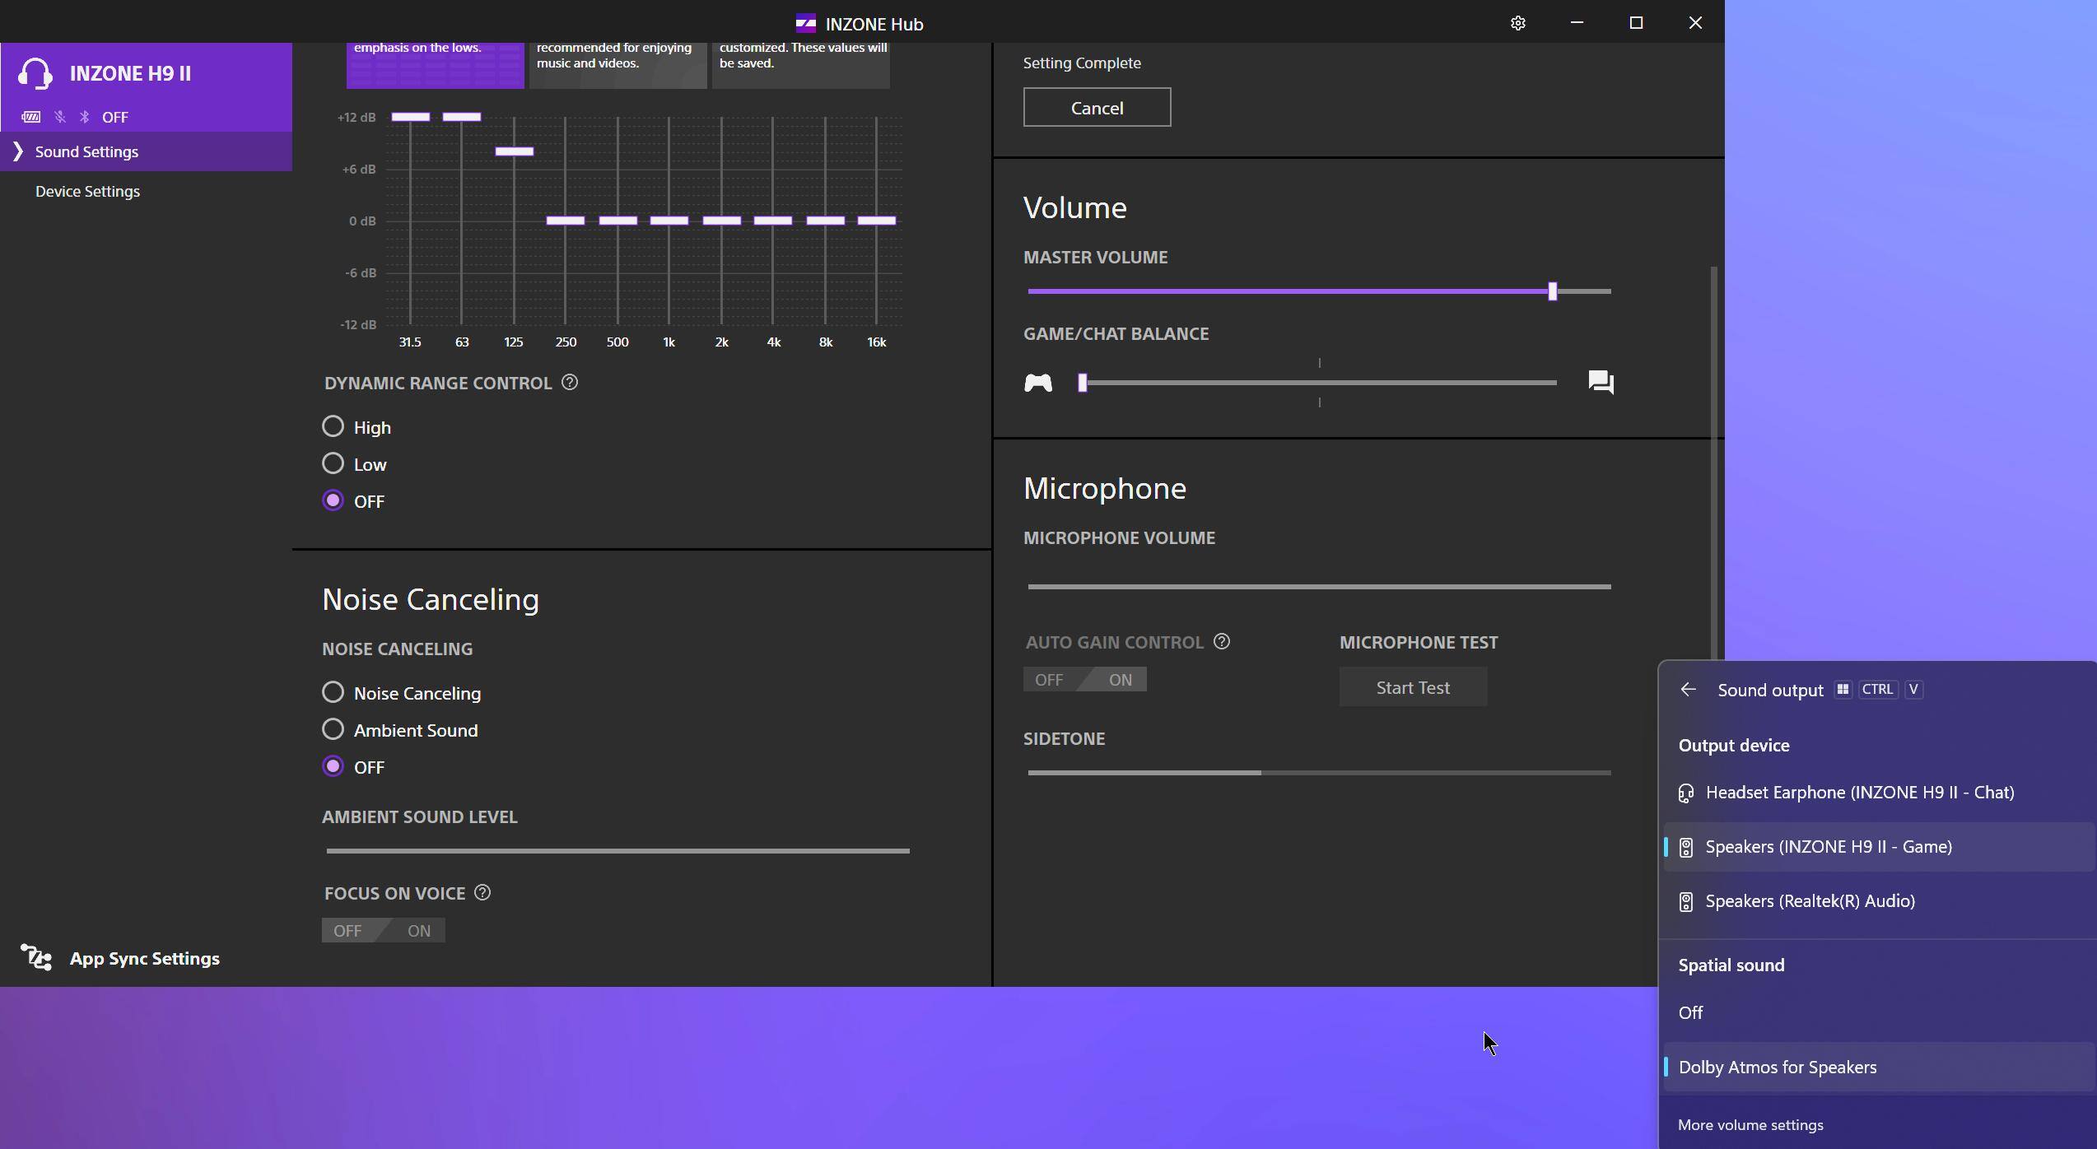Select High dynamic range control
Viewport: 2097px width, 1149px height.
[333, 426]
